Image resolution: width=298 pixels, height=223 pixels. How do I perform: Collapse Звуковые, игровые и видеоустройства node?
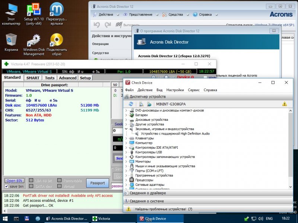pos(126,129)
